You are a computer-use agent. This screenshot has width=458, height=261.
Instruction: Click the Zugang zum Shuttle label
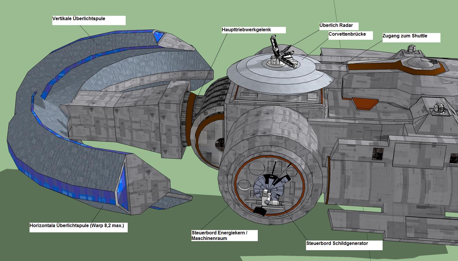click(405, 36)
